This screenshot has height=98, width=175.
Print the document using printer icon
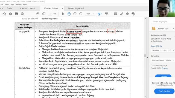click(x=16, y=14)
